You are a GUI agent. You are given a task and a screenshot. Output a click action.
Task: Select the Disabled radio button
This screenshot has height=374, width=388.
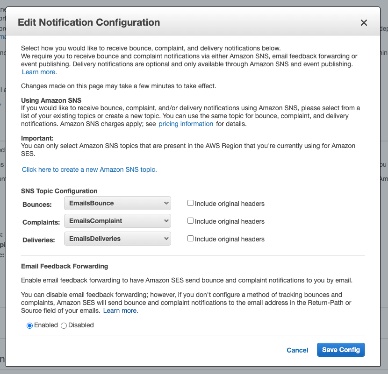point(64,325)
